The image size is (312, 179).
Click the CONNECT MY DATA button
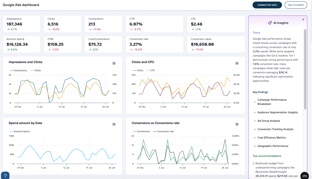267,5
